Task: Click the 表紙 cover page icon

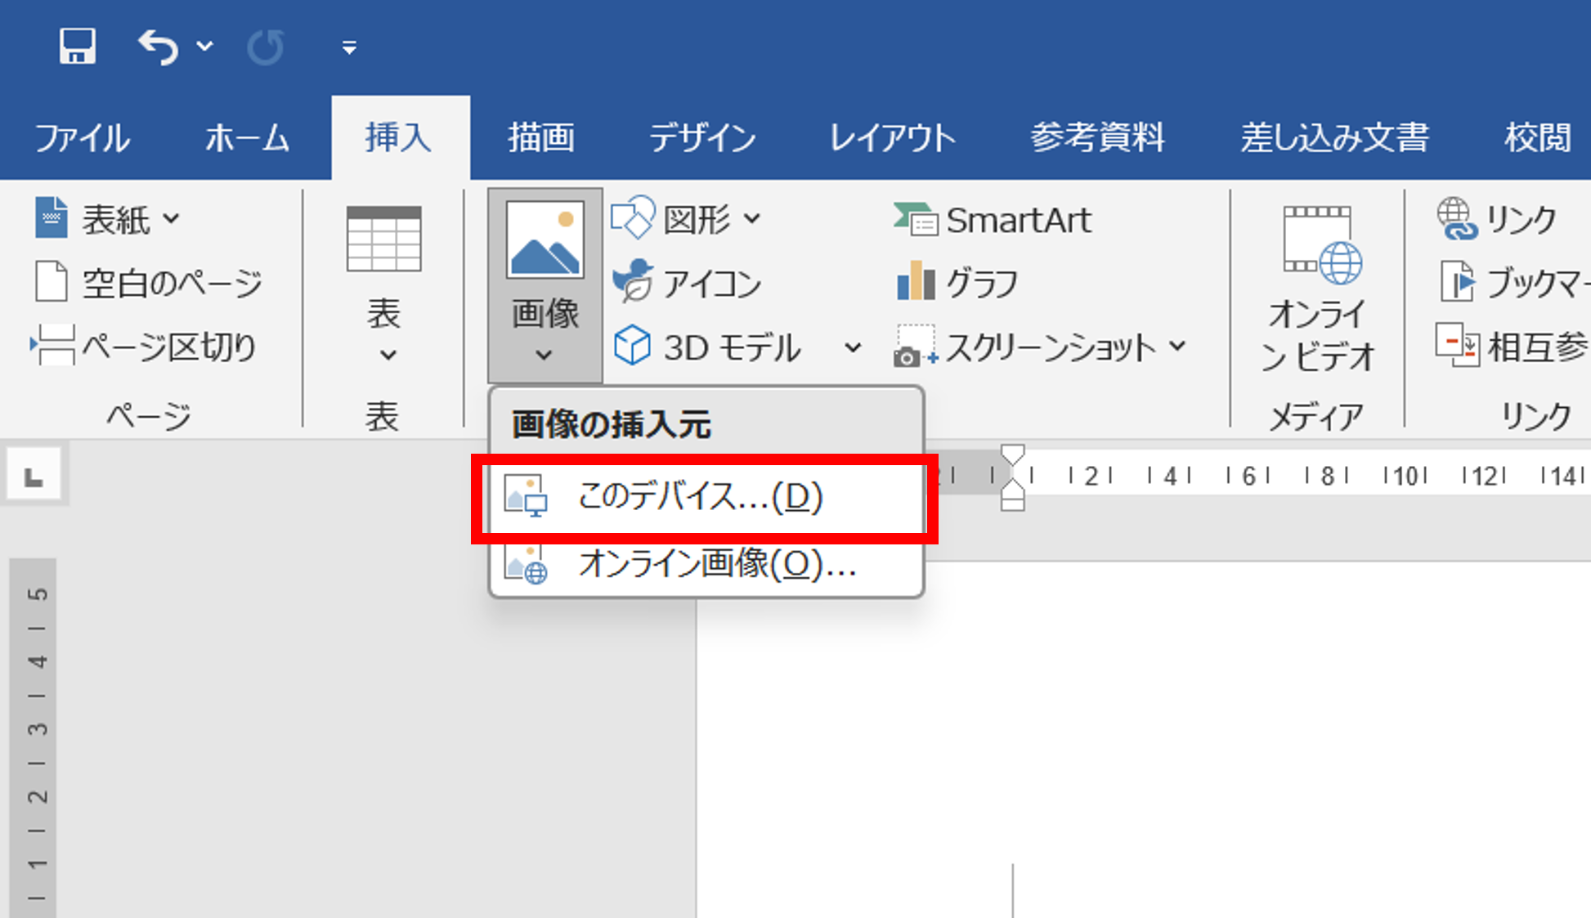Action: coord(52,217)
